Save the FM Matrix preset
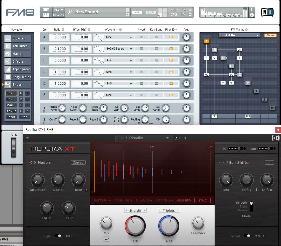Screen dimensions: 281x246 click(x=270, y=35)
